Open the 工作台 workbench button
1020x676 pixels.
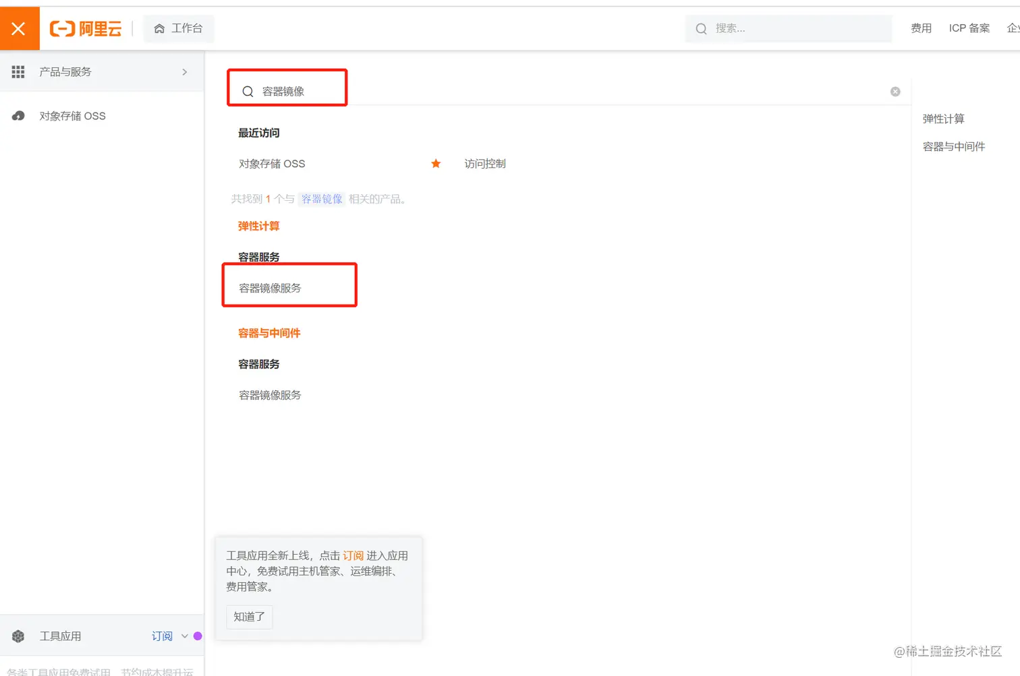[179, 28]
